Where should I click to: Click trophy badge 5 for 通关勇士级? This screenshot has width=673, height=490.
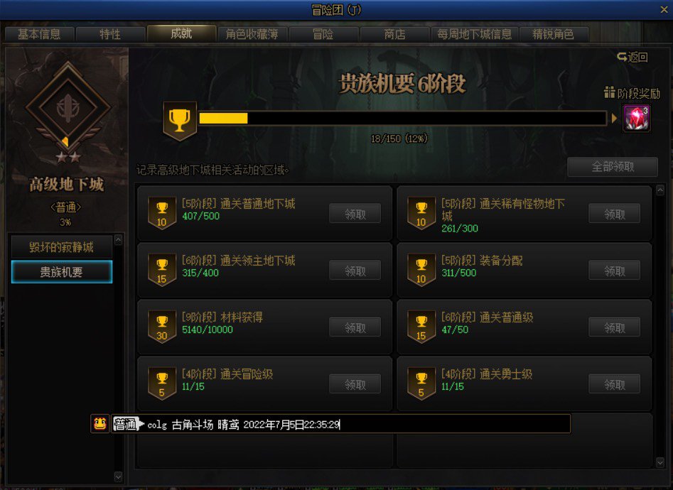[421, 384]
